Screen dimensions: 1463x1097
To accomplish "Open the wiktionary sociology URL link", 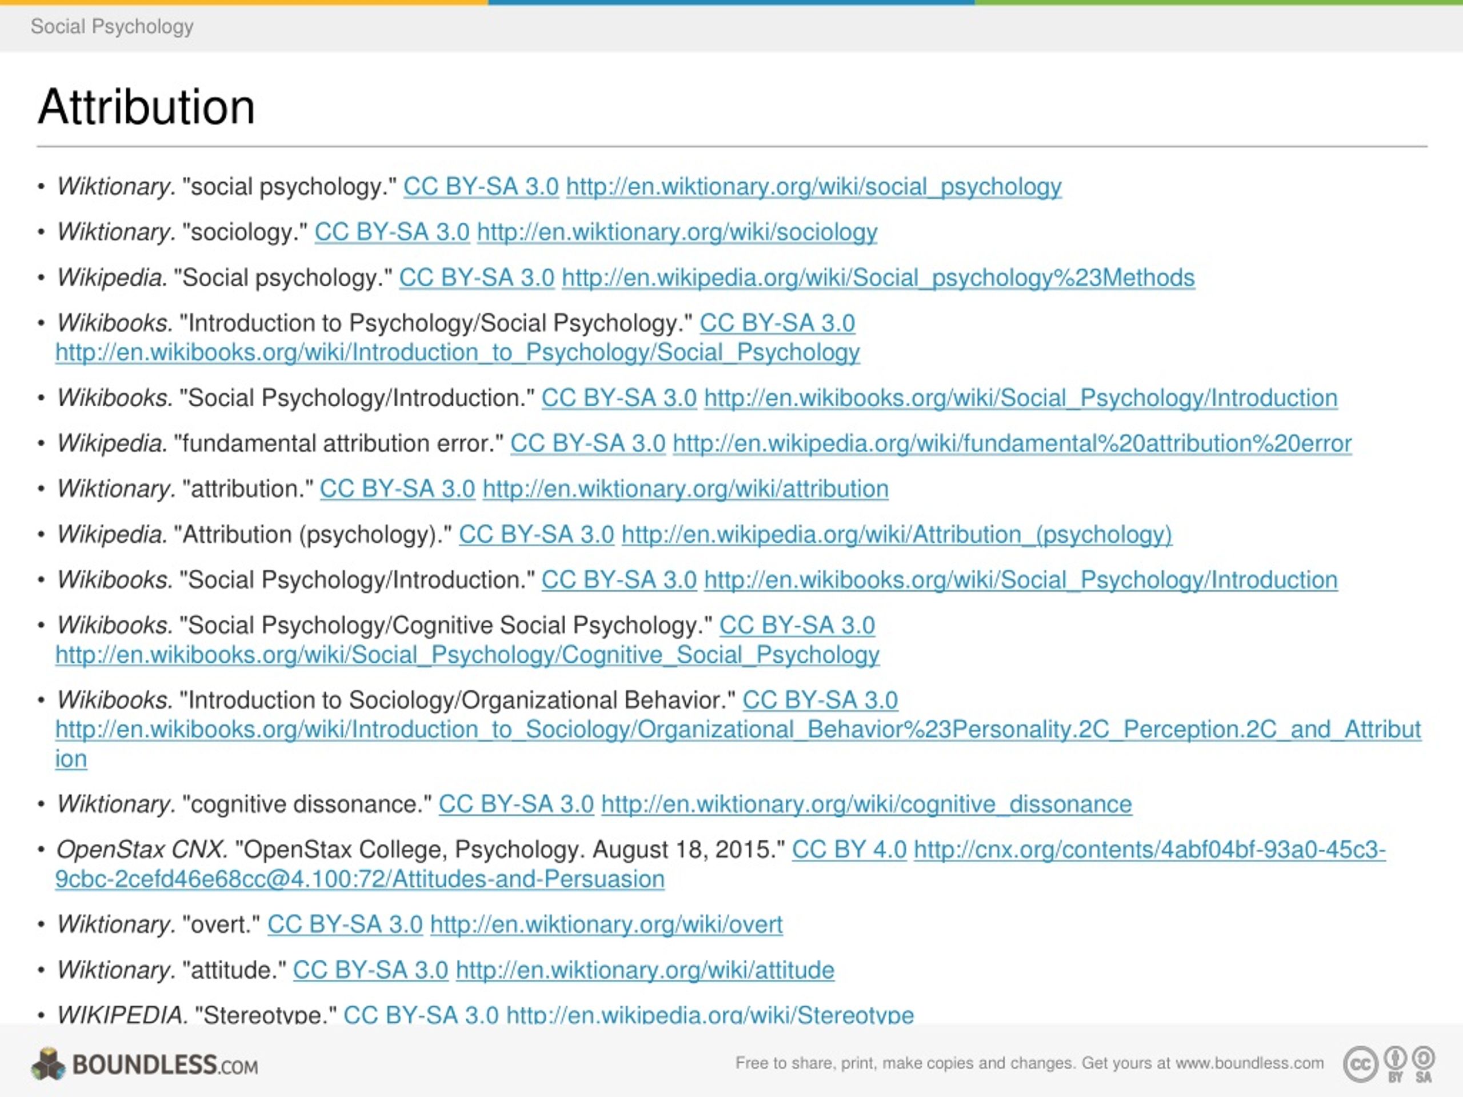I will click(x=677, y=233).
